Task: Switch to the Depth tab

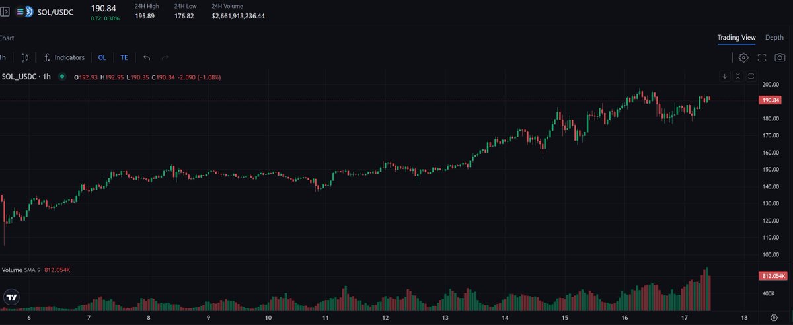Action: point(774,38)
